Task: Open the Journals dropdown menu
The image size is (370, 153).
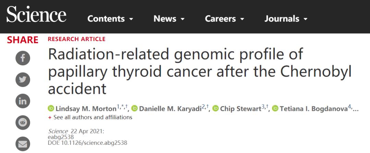Action: click(x=286, y=19)
